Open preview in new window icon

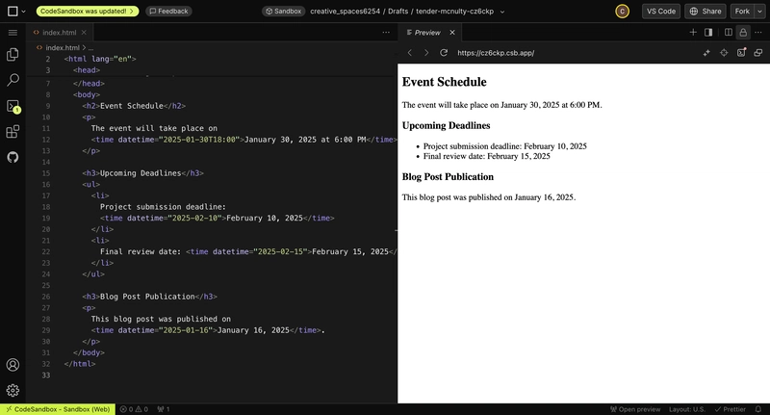pyautogui.click(x=758, y=53)
